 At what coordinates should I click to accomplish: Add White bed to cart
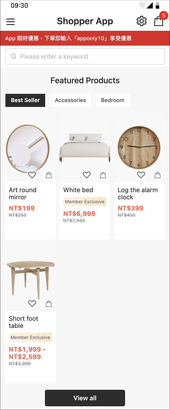[x=103, y=175]
